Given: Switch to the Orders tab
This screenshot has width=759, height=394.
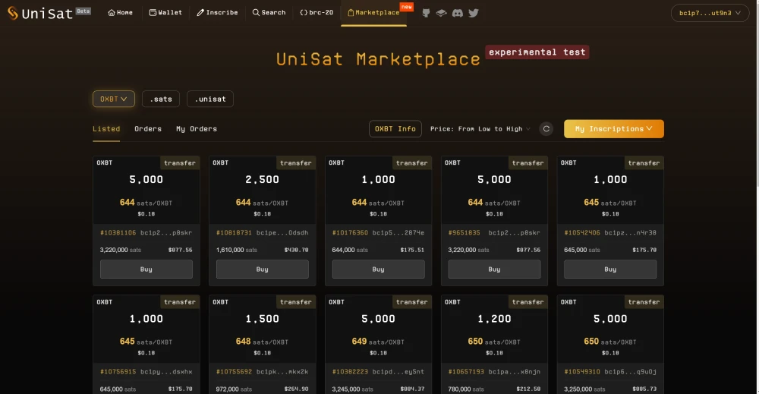Looking at the screenshot, I should pyautogui.click(x=148, y=129).
